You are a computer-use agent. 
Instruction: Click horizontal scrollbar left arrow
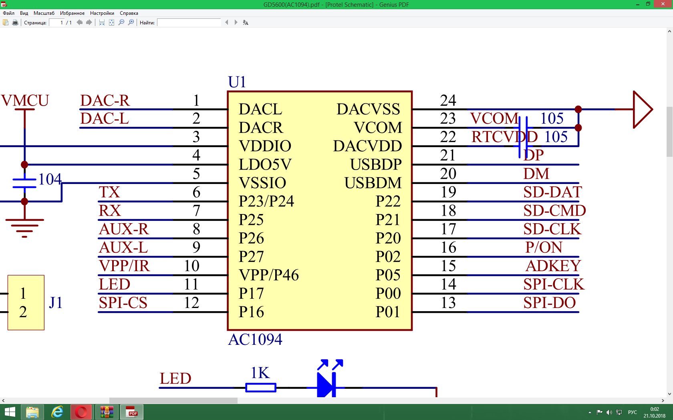3,400
